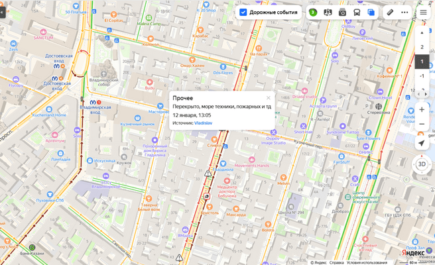Select the Kuchenland Home shop marker
This screenshot has width=435, height=265.
pyautogui.click(x=49, y=109)
